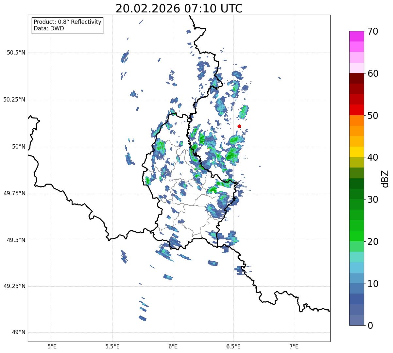Image resolution: width=393 pixels, height=353 pixels.
Task: Click the '5.5°E' longitude tick label
Action: coord(112,346)
